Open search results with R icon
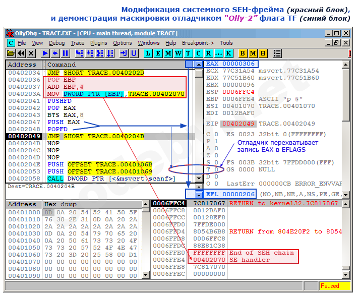Viewport: 357px width, 296px height. pyautogui.click(x=208, y=53)
